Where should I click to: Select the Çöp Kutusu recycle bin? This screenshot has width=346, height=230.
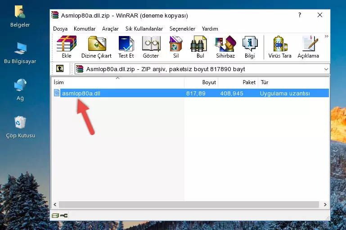(x=20, y=127)
